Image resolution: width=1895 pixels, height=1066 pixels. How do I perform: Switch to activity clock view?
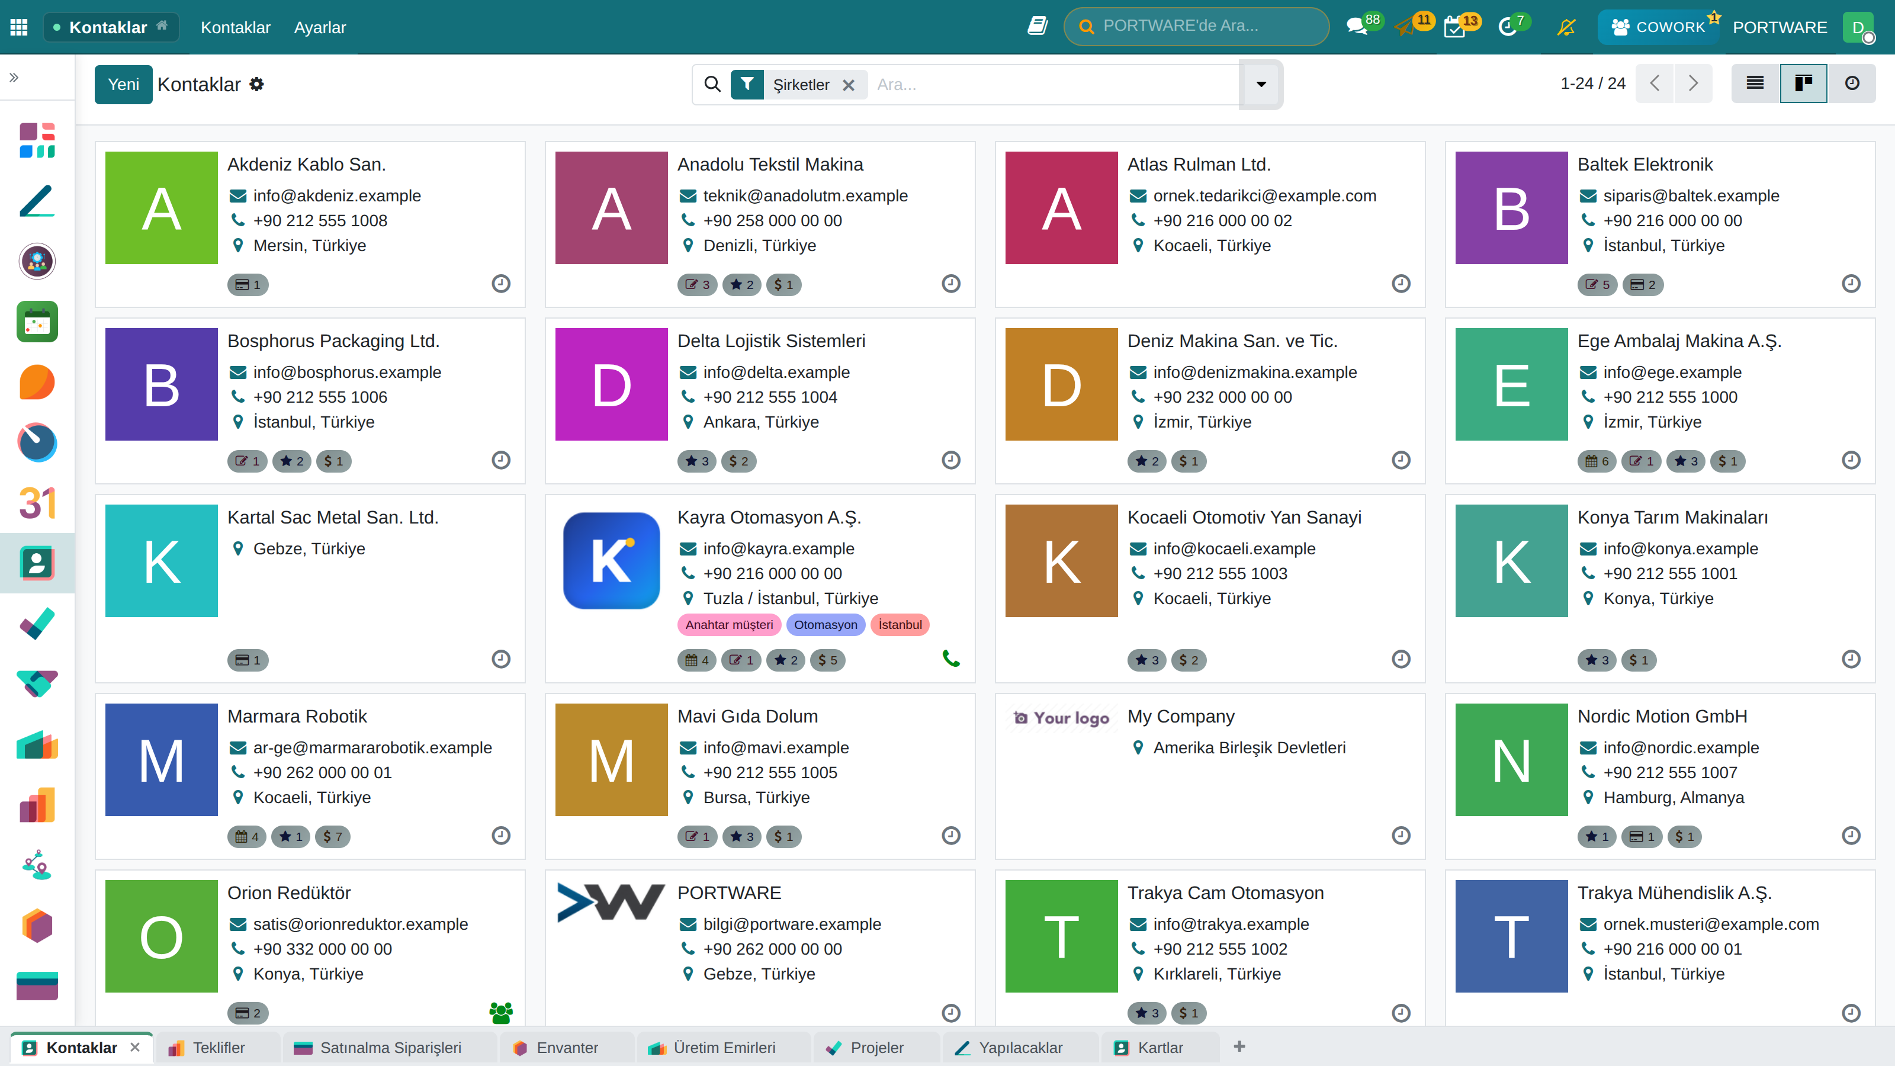[1852, 83]
